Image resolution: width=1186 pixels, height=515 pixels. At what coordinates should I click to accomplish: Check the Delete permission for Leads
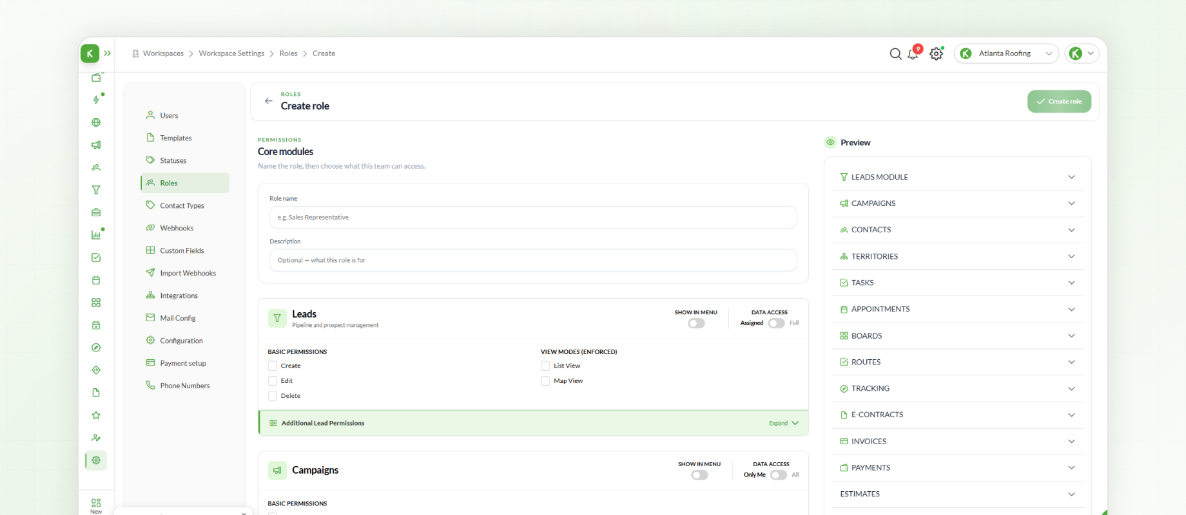[273, 396]
